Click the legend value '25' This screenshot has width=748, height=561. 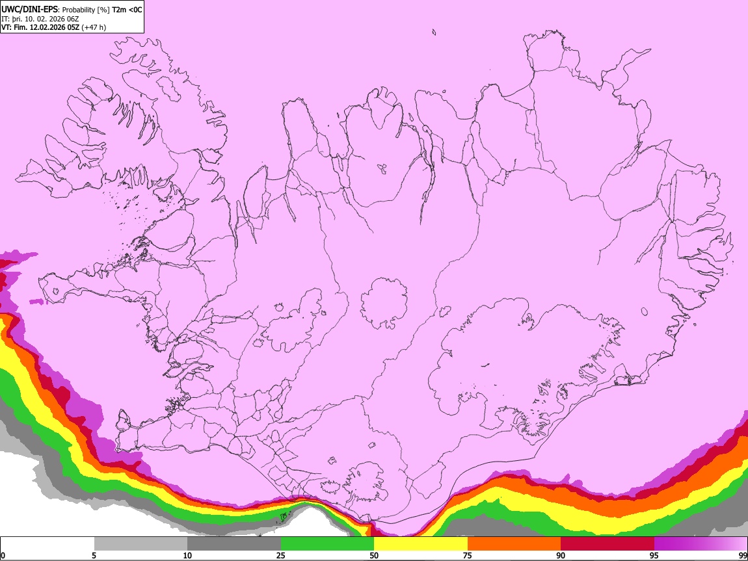tap(281, 555)
